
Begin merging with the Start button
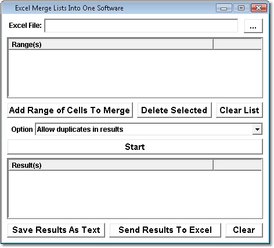coord(135,147)
